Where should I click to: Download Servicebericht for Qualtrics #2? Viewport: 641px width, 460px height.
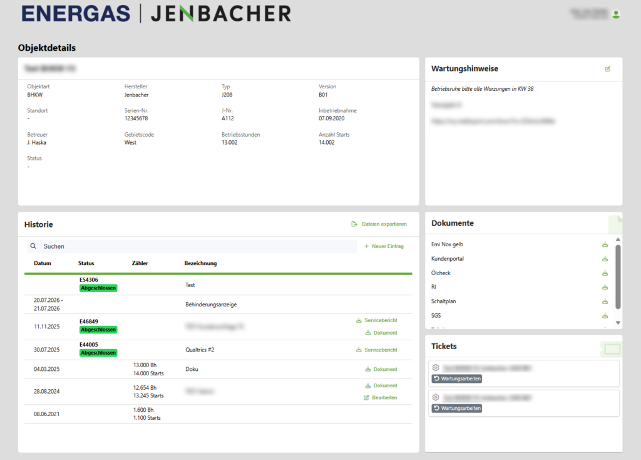[376, 350]
